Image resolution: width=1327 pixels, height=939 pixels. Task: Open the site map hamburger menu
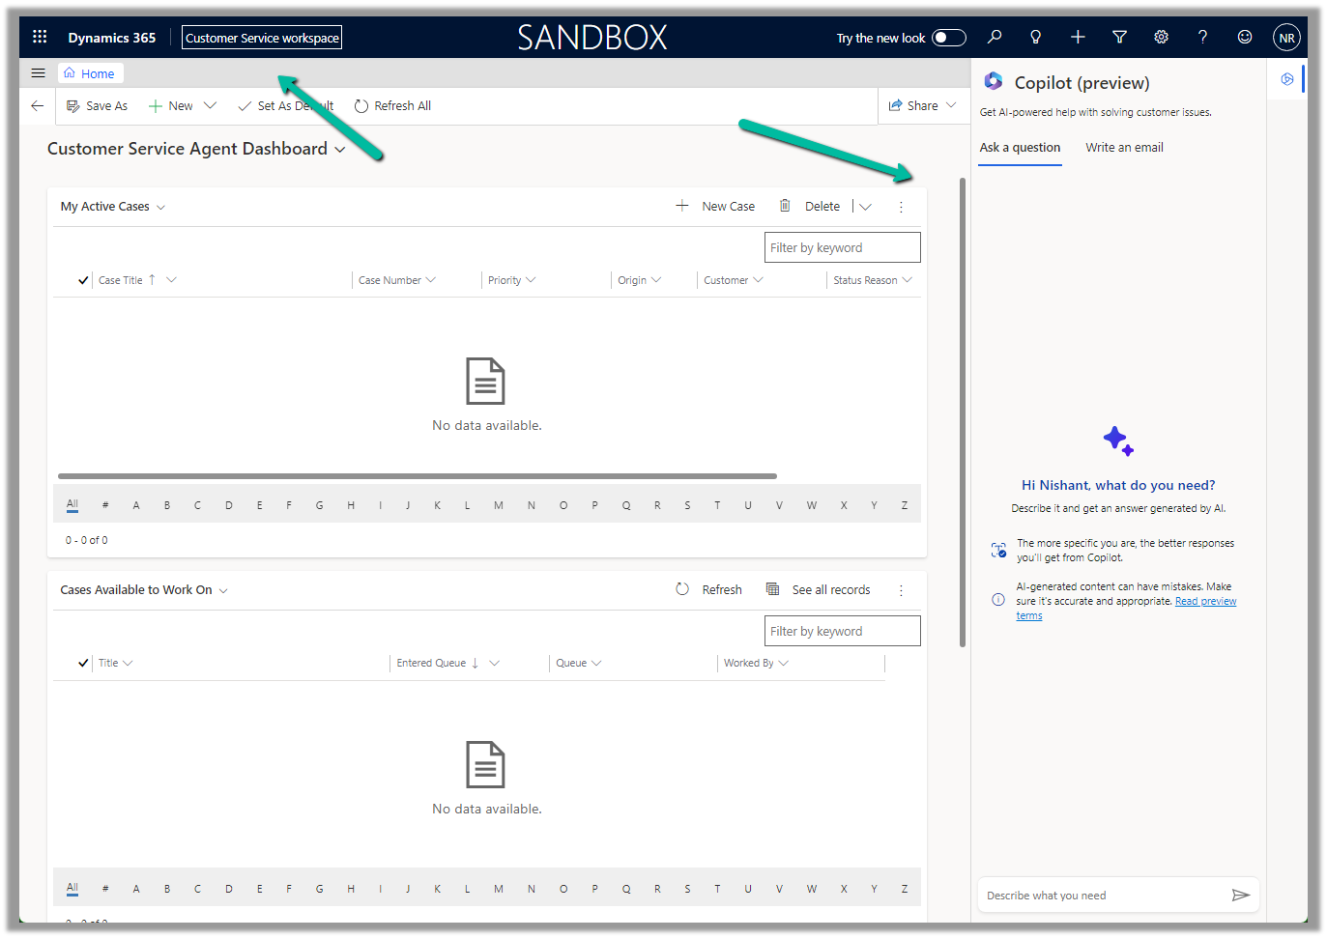(x=38, y=72)
